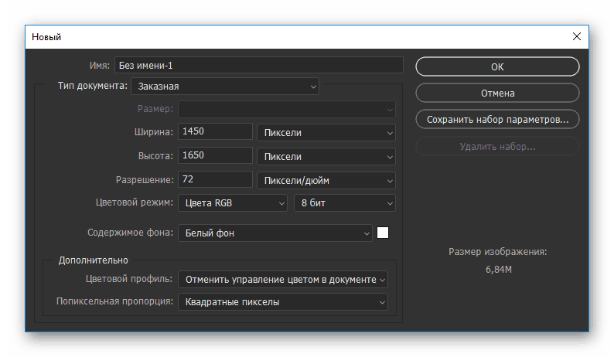The image size is (614, 357).
Task: Click the Высота value field
Action: (x=216, y=155)
